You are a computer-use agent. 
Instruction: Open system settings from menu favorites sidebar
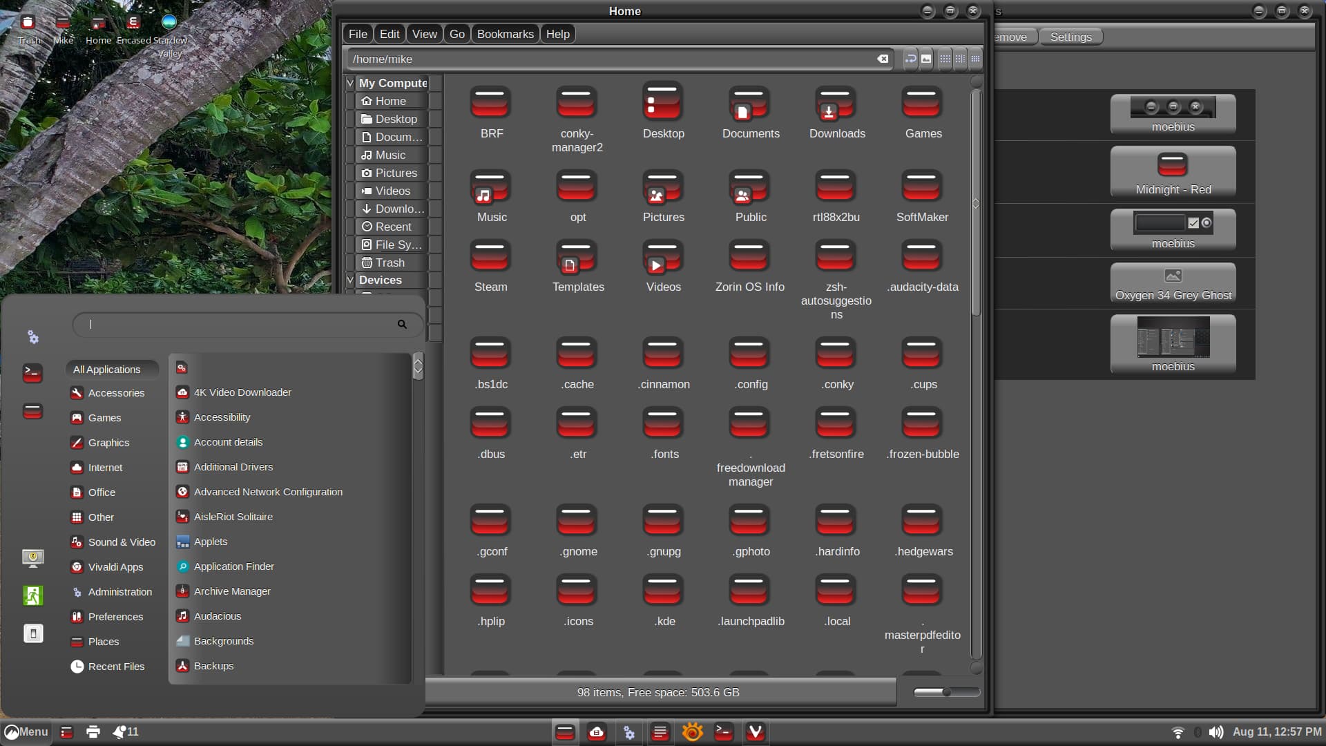[32, 337]
